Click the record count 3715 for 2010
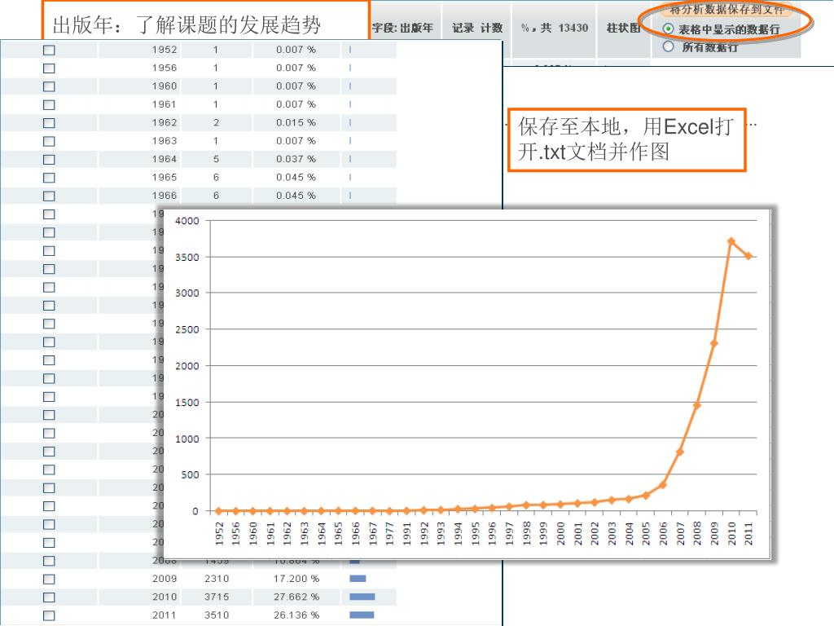This screenshot has width=834, height=626. click(217, 597)
